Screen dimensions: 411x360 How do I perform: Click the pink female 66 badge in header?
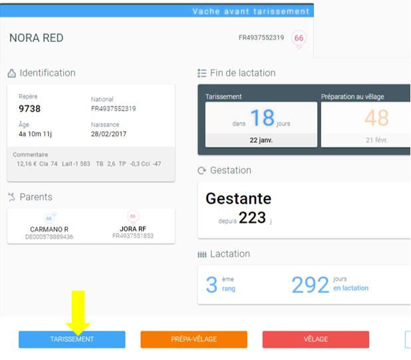[x=299, y=39]
